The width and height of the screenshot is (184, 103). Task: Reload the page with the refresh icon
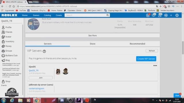click(10, 6)
